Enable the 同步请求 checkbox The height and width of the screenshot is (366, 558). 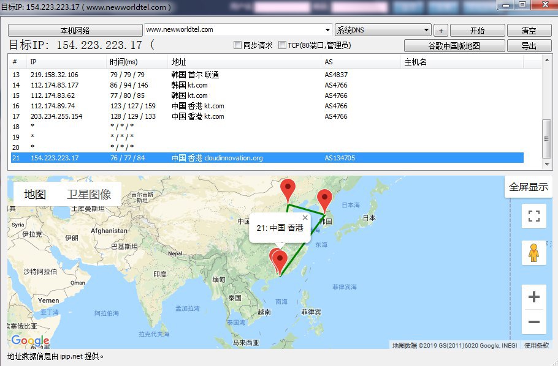pos(238,45)
